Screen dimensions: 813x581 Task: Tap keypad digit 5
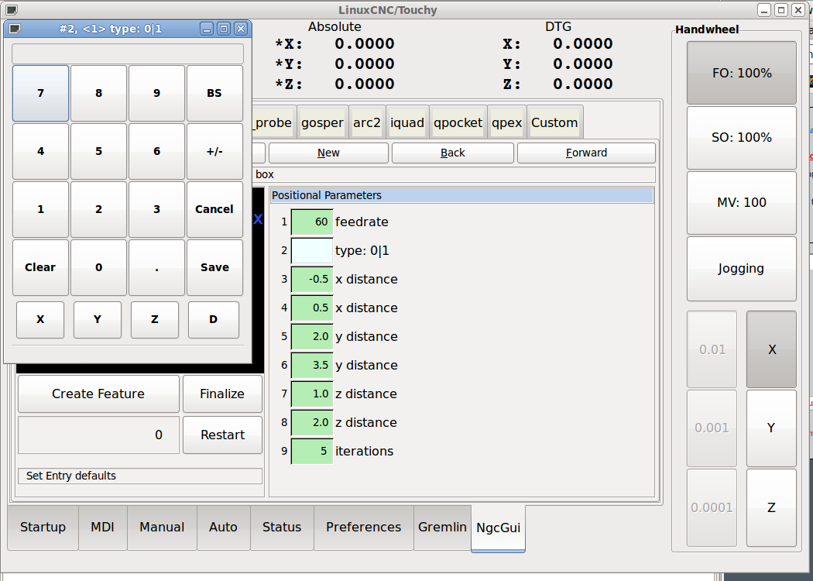[x=98, y=152]
